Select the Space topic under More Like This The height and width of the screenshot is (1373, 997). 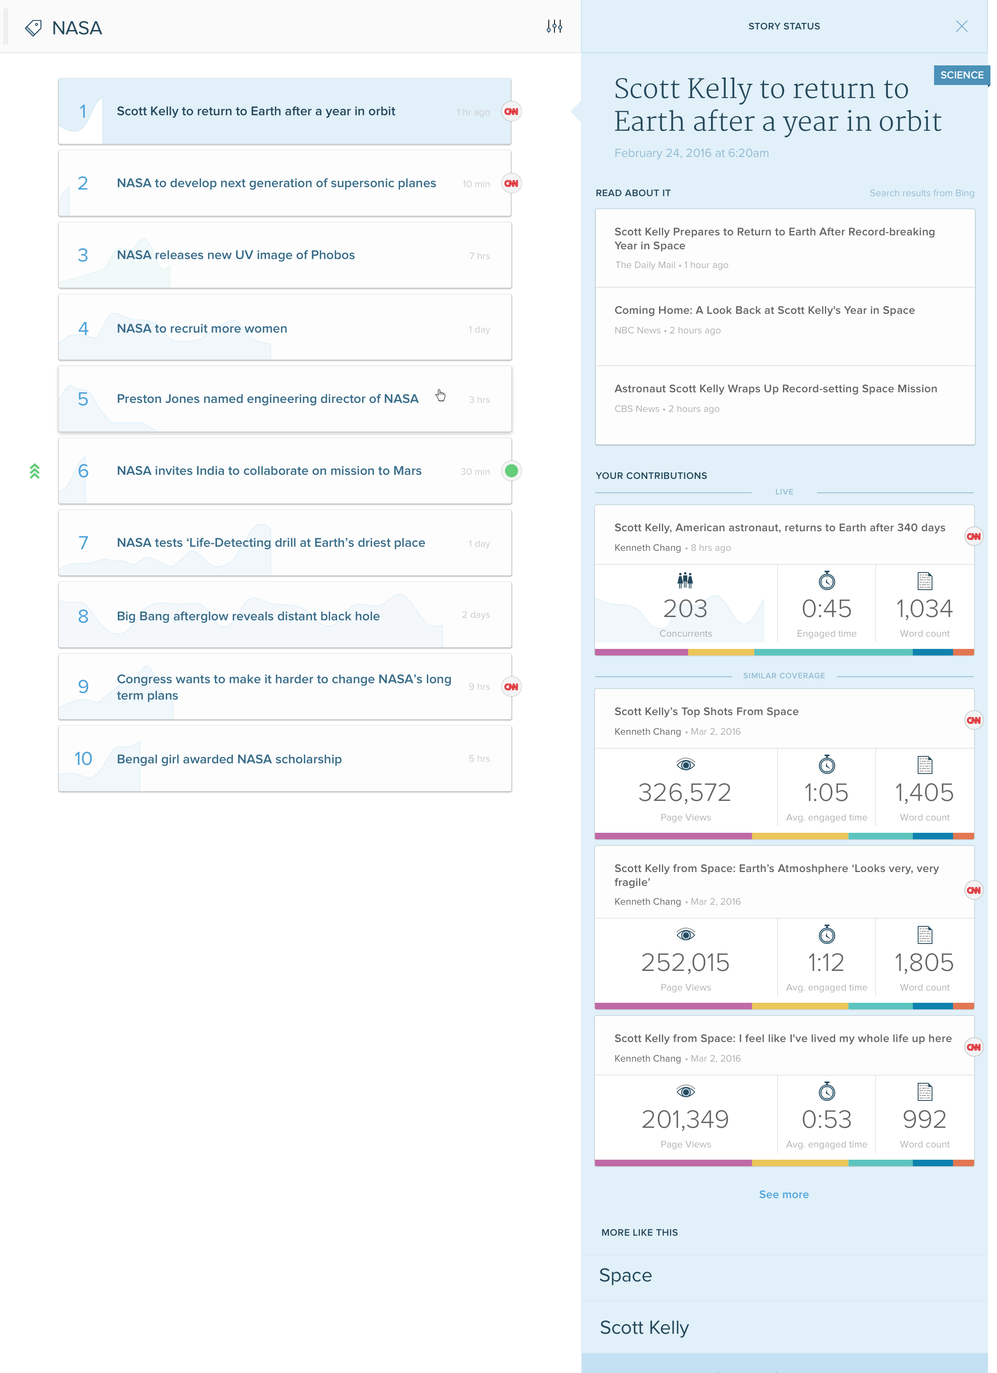click(x=625, y=1275)
